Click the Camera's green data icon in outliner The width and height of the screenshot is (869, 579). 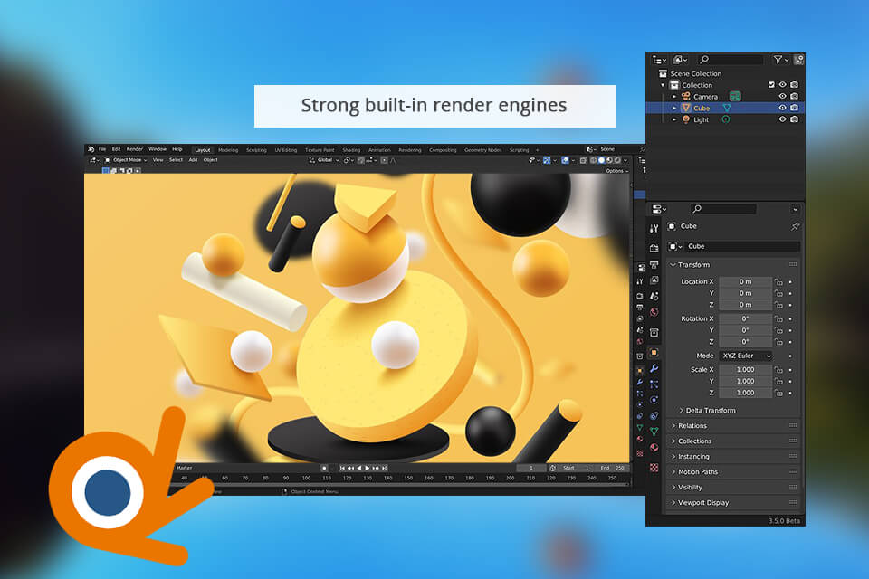[x=735, y=97]
